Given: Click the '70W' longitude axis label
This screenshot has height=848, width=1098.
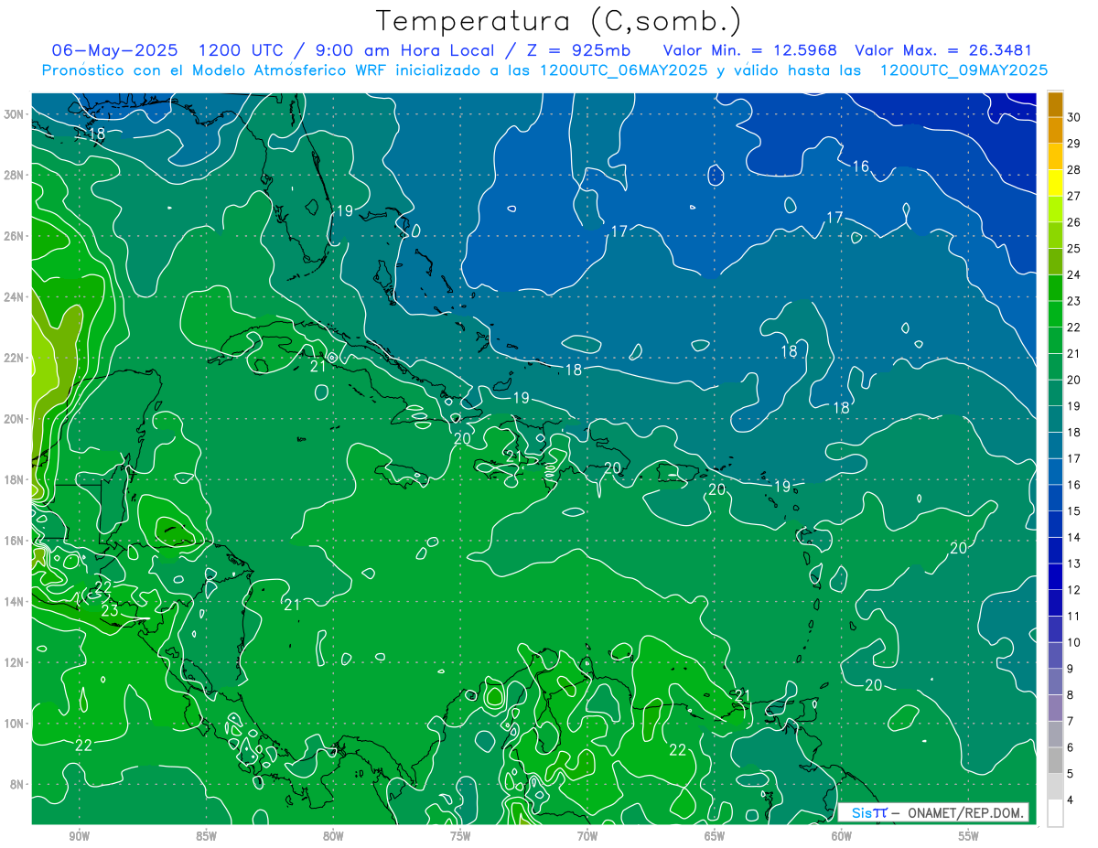Looking at the screenshot, I should [587, 836].
